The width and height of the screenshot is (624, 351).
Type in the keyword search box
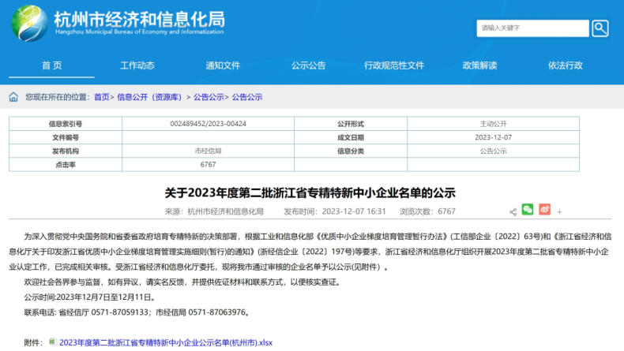532,28
